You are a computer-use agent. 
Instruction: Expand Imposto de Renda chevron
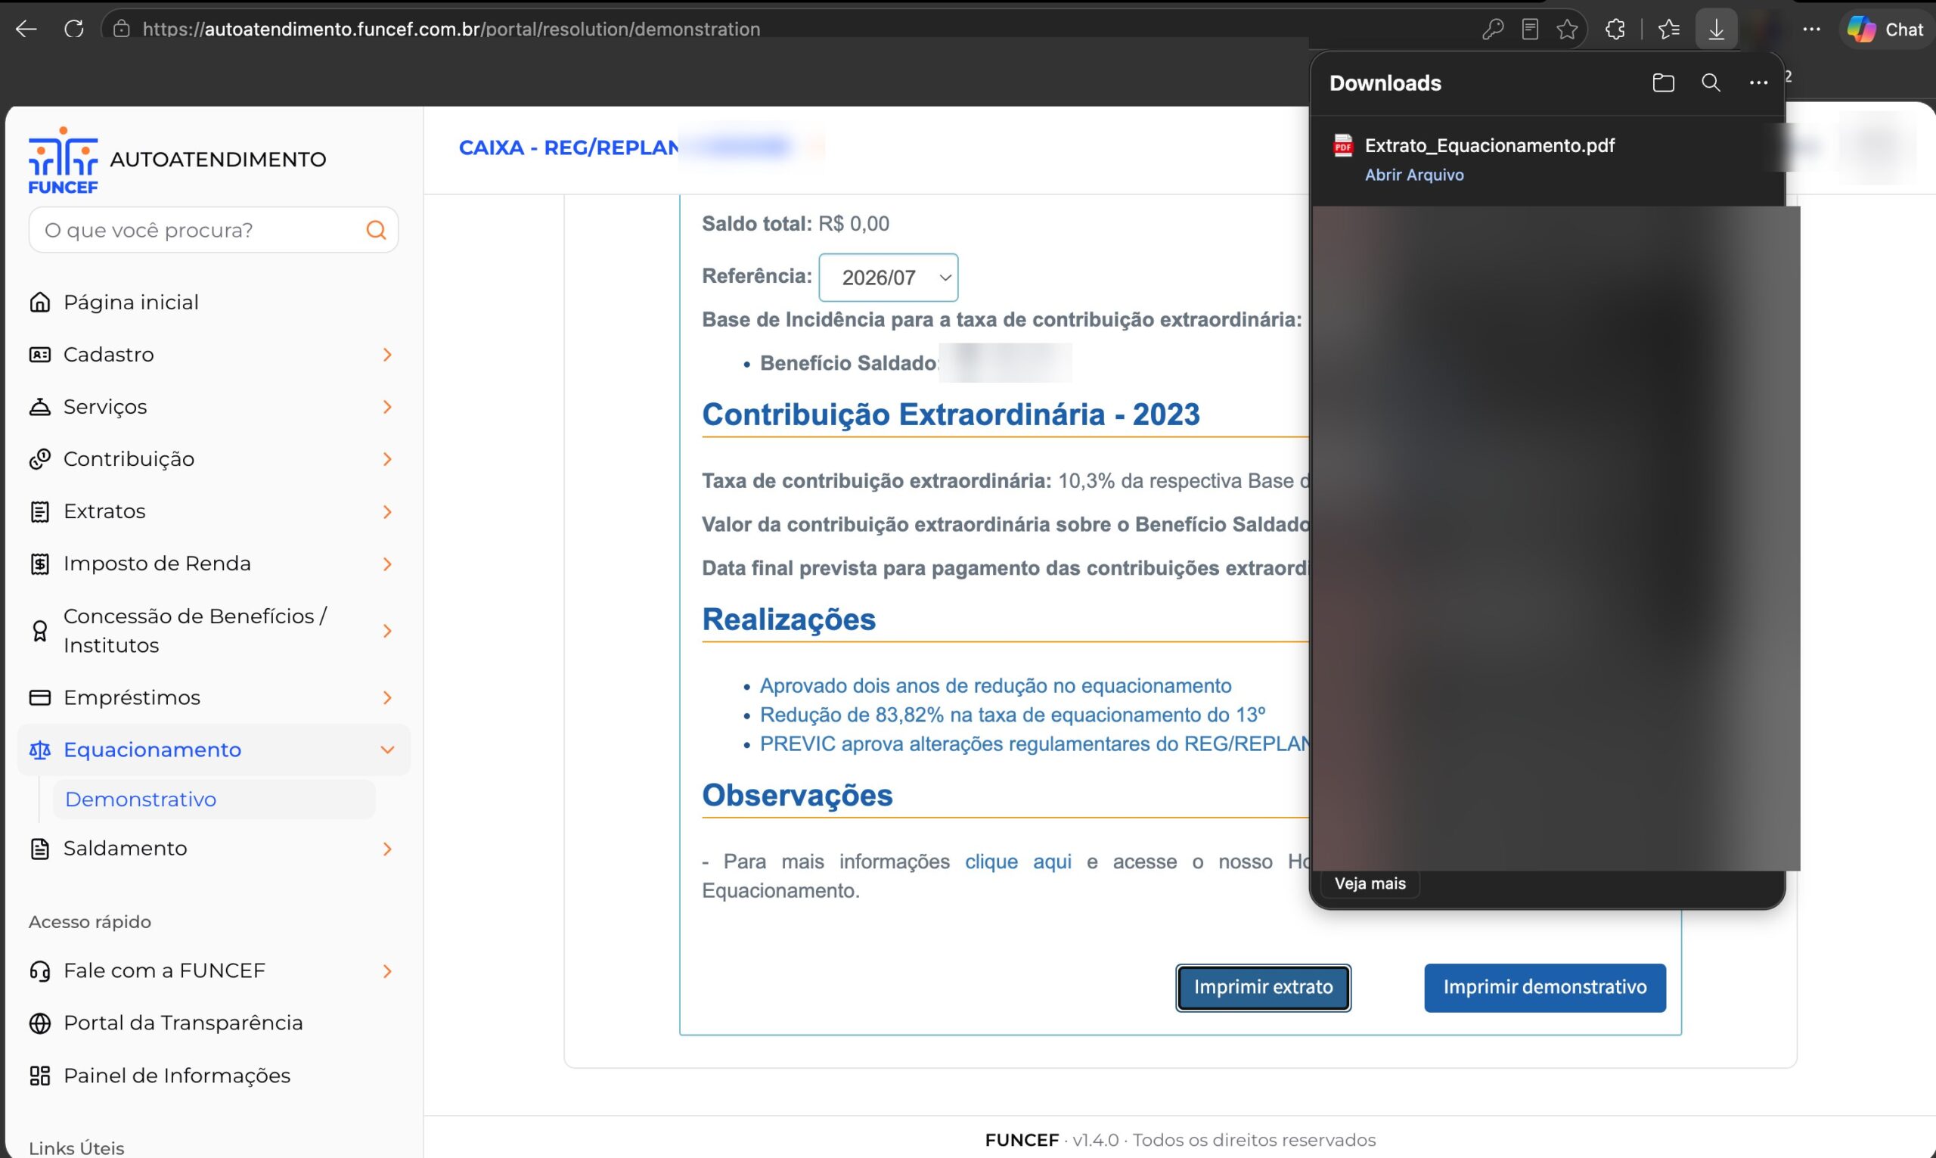pos(388,563)
